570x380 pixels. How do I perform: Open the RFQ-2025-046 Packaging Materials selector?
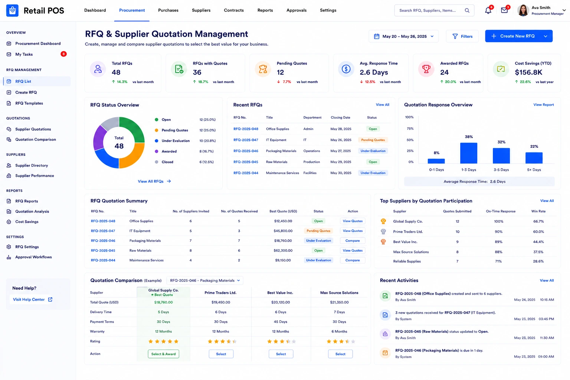[x=205, y=281]
